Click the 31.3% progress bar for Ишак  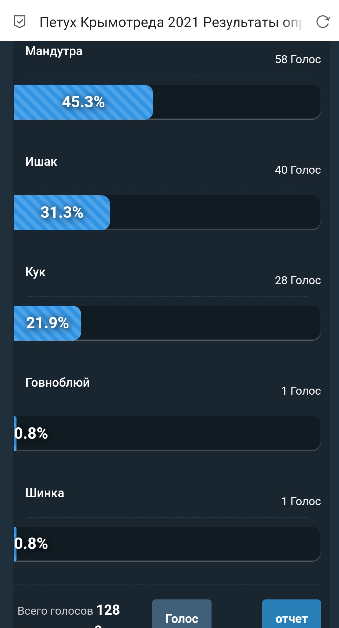[167, 213]
